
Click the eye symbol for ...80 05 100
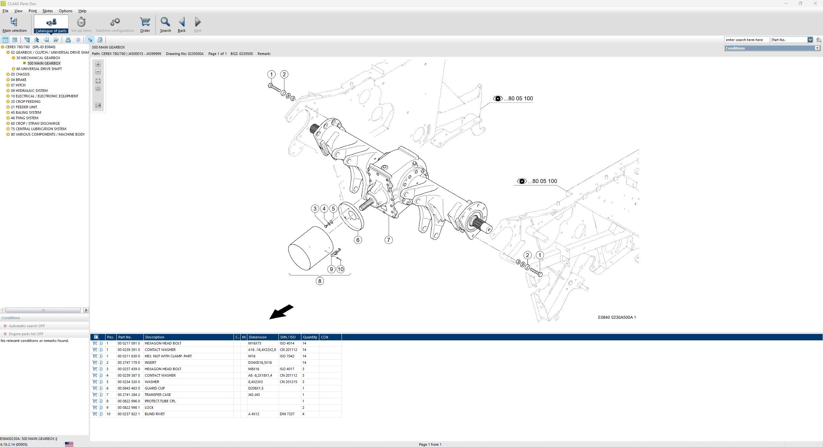[498, 98]
